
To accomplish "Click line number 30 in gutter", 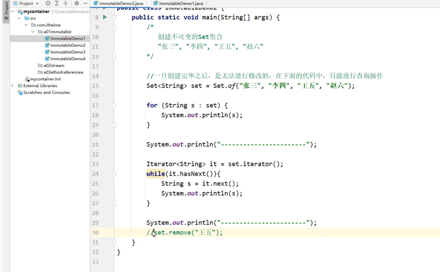I will tap(95, 232).
